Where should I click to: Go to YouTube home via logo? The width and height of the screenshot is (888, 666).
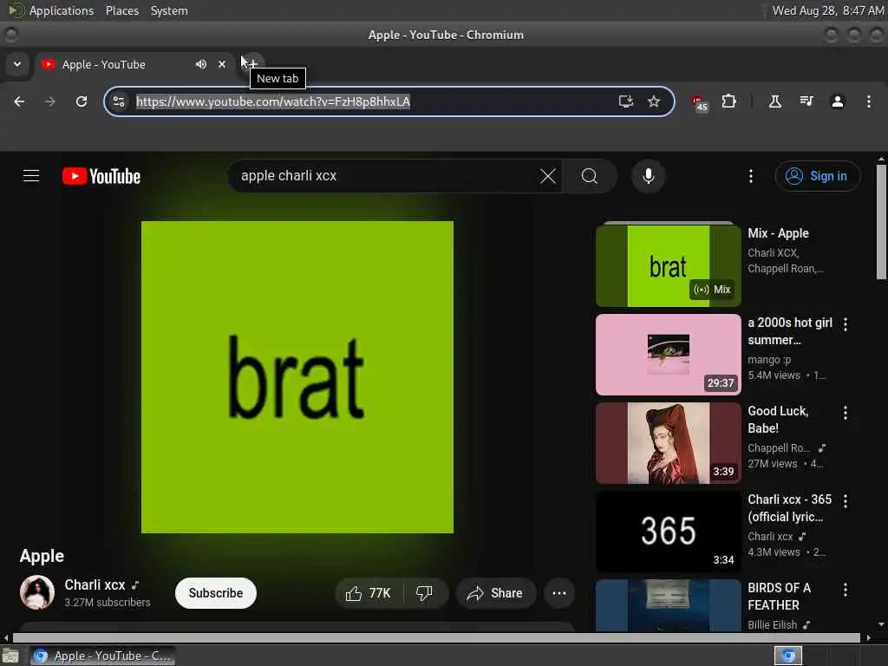pos(101,176)
